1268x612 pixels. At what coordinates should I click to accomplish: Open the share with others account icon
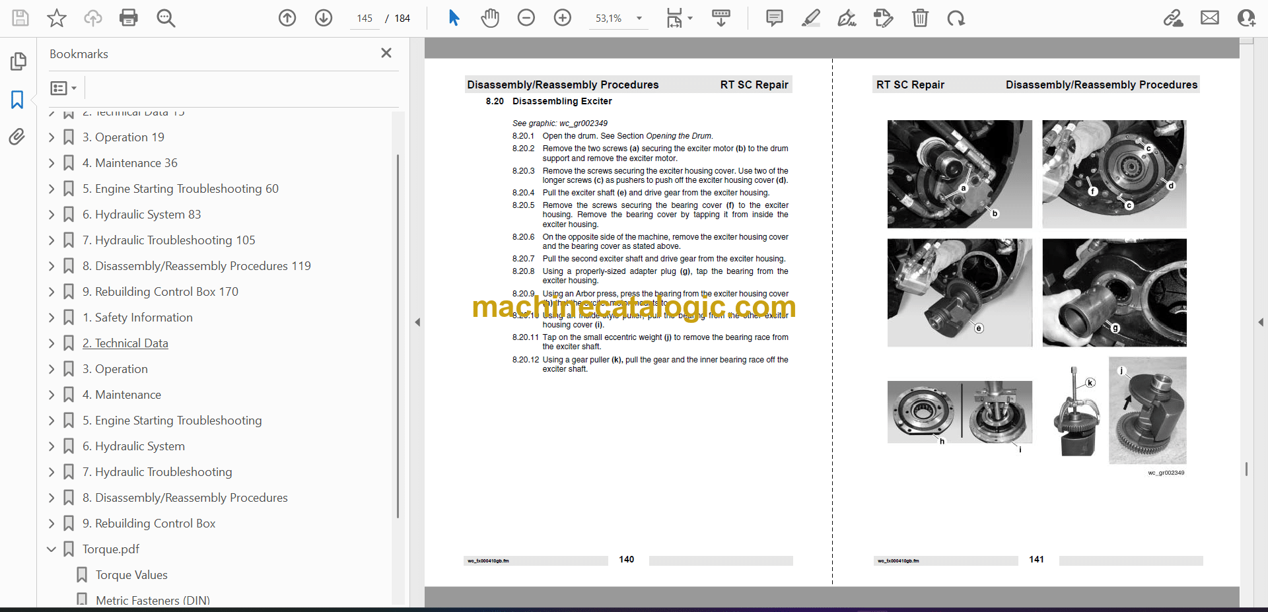click(1246, 18)
